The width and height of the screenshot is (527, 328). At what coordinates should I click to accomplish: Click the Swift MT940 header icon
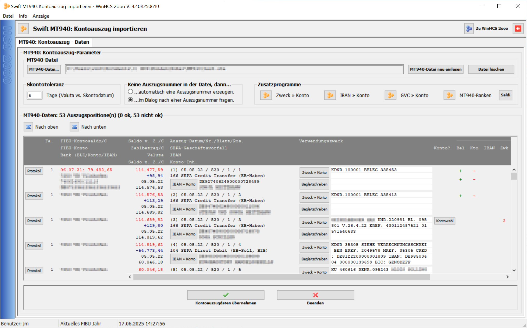23,29
